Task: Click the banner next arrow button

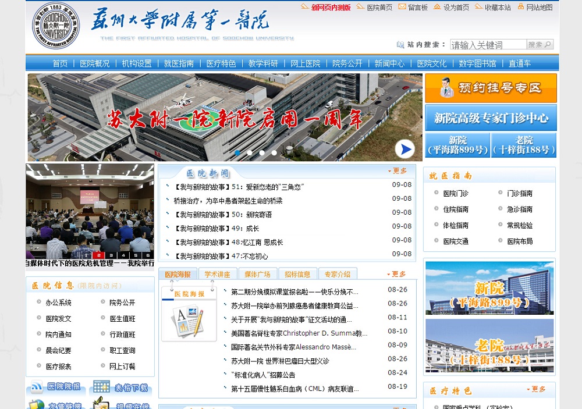Action: (x=405, y=149)
